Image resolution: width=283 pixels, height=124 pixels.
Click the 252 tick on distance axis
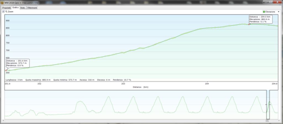[39, 84]
